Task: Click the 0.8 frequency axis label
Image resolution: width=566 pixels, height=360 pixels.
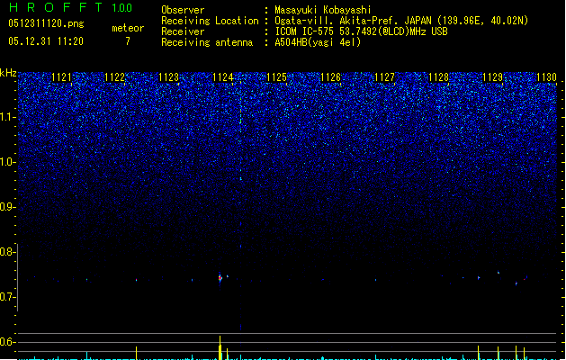Action: click(7, 252)
